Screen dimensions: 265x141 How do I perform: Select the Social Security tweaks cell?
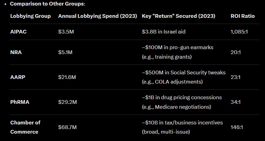point(183,77)
